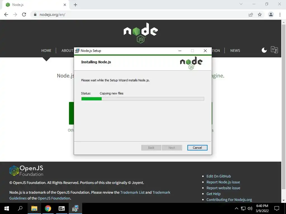Open the notification center icon

(277, 208)
